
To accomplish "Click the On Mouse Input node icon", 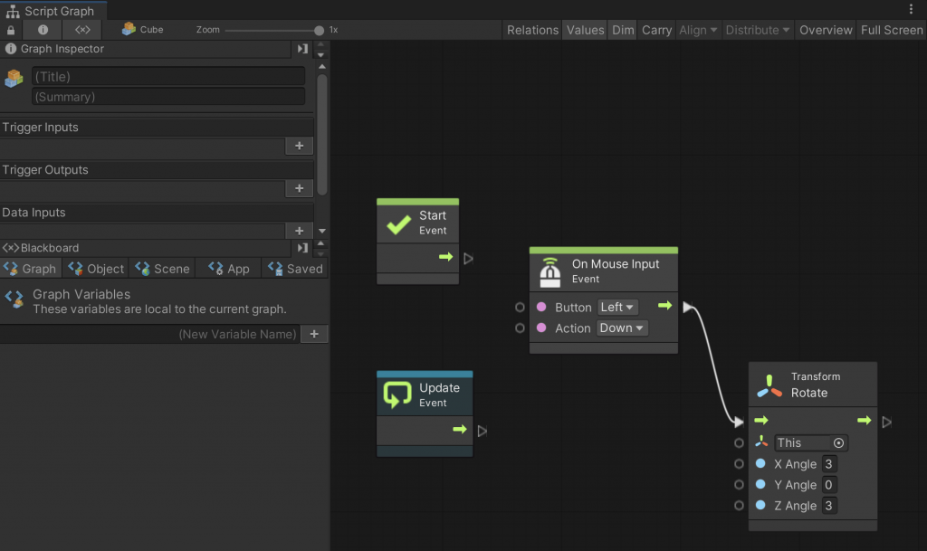I will [x=551, y=271].
